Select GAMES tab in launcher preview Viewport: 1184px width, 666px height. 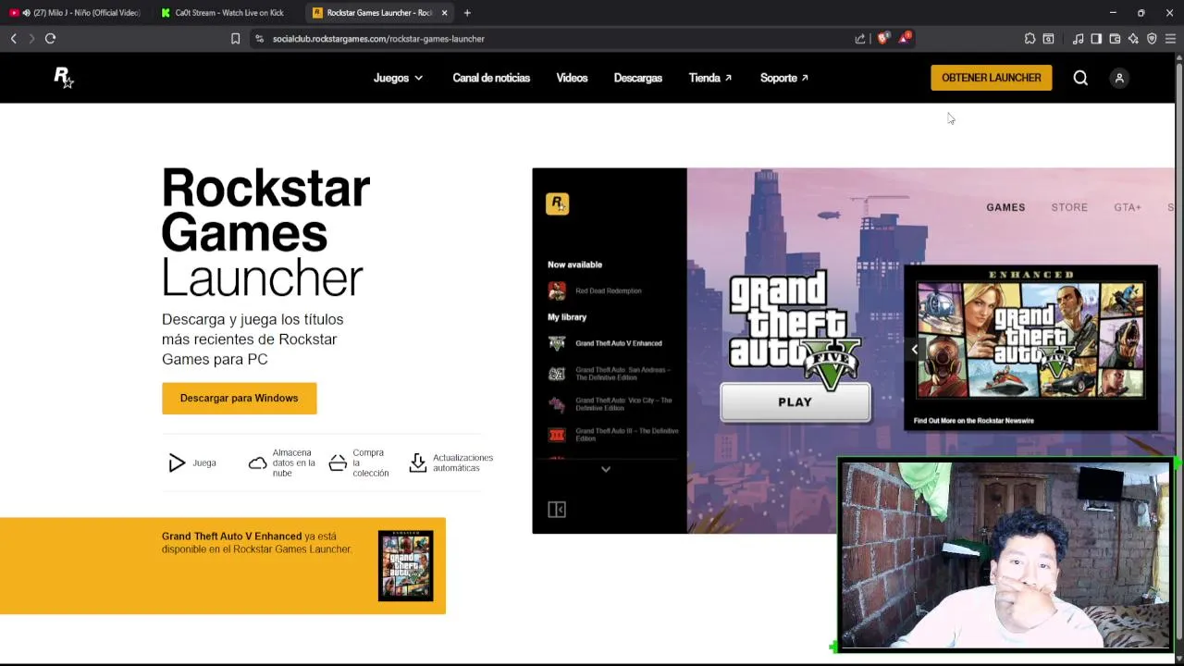point(1005,207)
